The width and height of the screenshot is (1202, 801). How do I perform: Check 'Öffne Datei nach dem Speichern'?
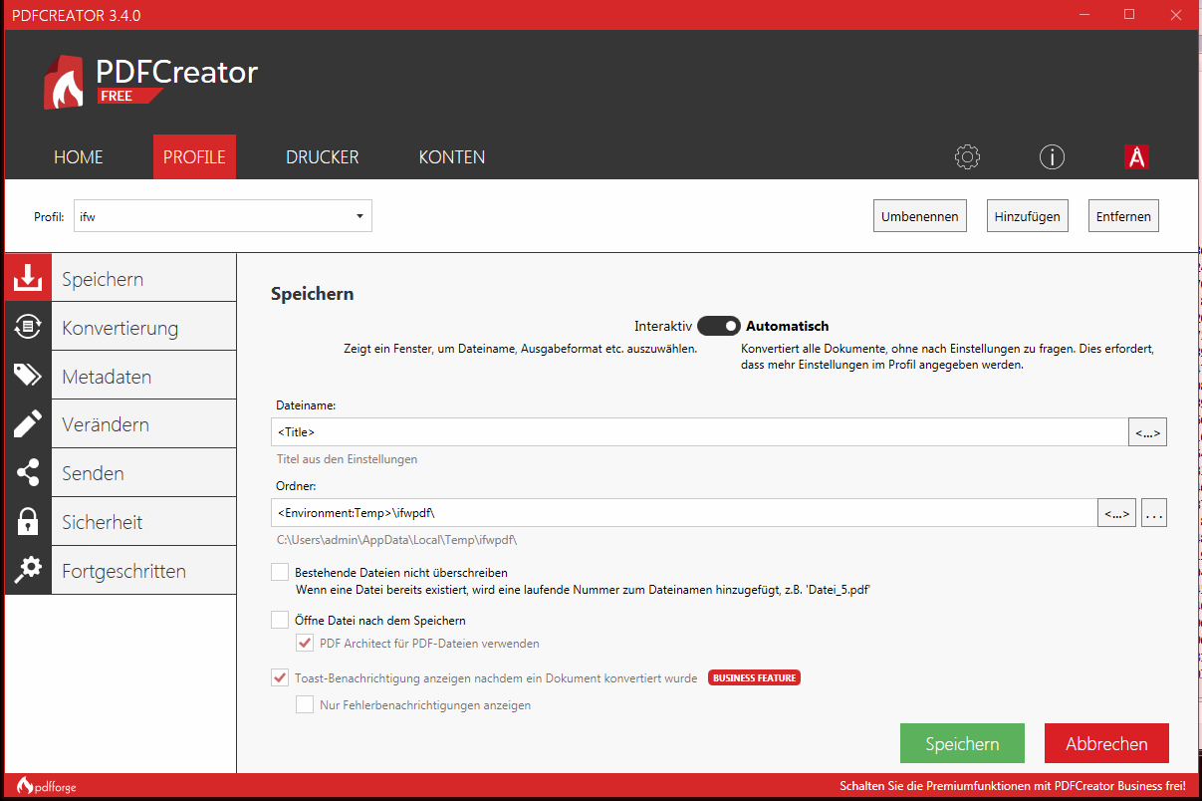[x=280, y=620]
